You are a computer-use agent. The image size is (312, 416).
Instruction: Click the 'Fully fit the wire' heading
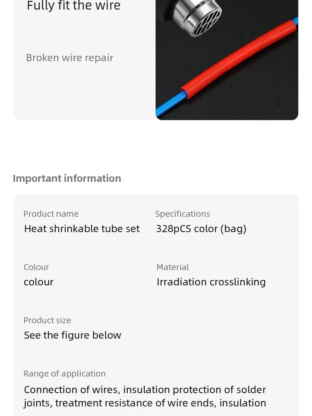tap(74, 6)
